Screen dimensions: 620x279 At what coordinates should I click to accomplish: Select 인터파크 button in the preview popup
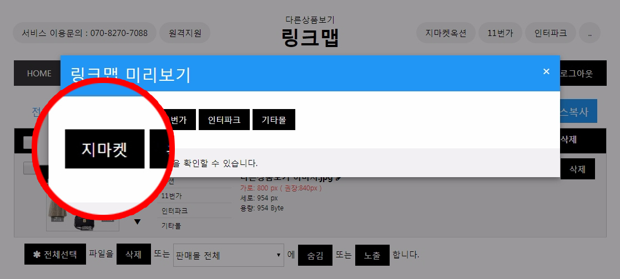click(x=224, y=120)
